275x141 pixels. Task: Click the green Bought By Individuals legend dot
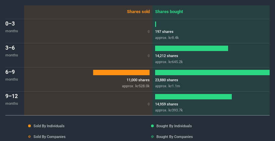coord(152,126)
